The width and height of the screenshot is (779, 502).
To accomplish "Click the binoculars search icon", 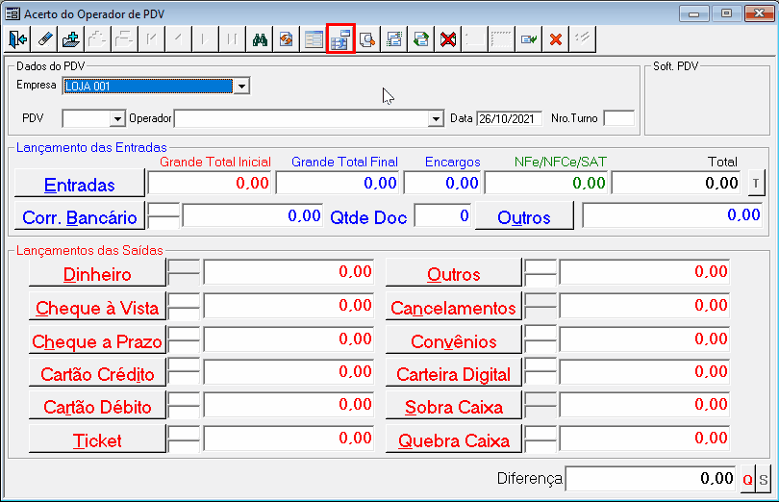I will pos(260,38).
